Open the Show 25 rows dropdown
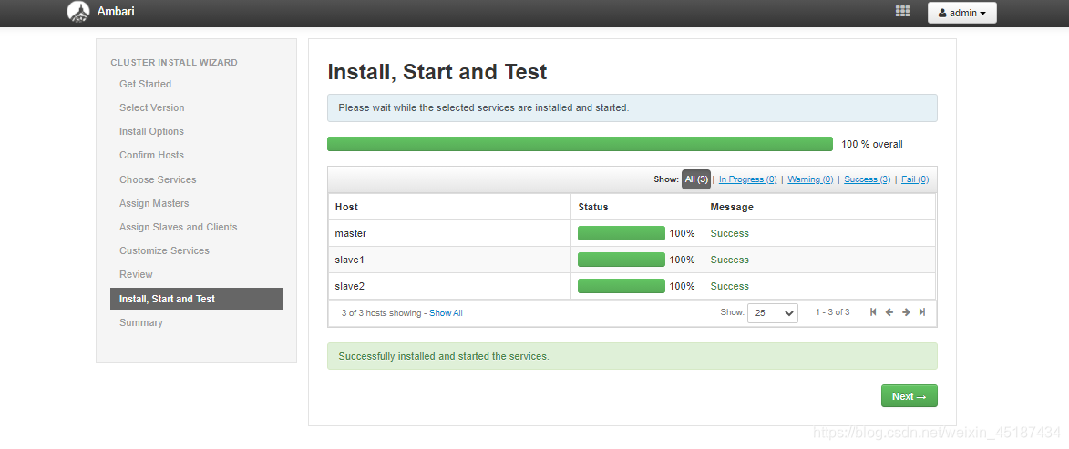The height and width of the screenshot is (449, 1069). pos(773,312)
